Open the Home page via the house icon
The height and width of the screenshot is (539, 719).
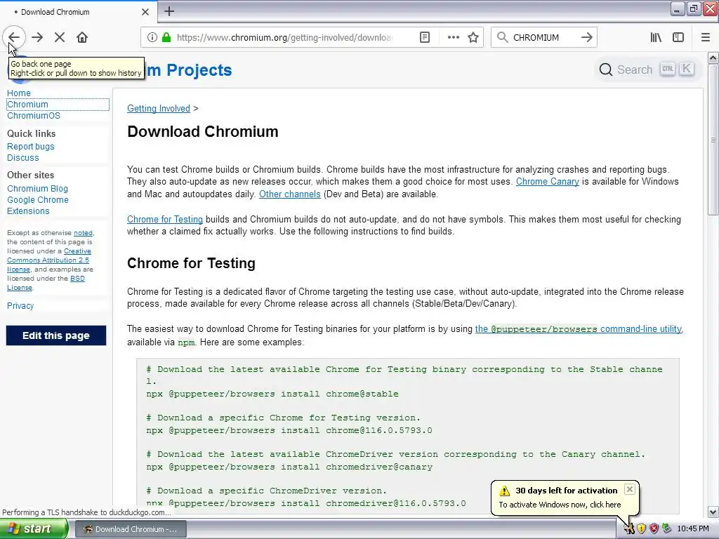[x=82, y=37]
